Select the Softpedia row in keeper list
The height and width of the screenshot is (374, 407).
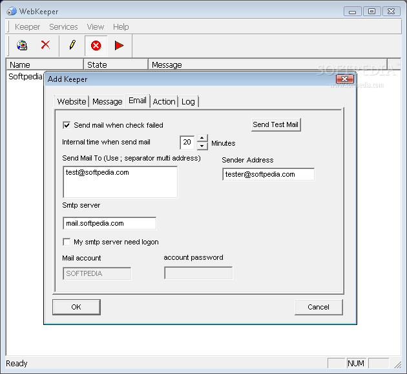coord(25,77)
